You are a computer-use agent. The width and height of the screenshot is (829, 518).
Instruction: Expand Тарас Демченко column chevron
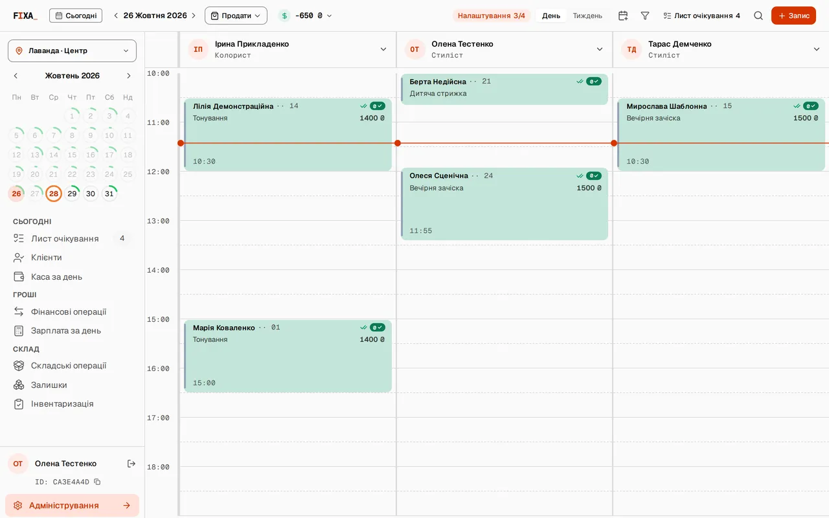[x=817, y=49]
